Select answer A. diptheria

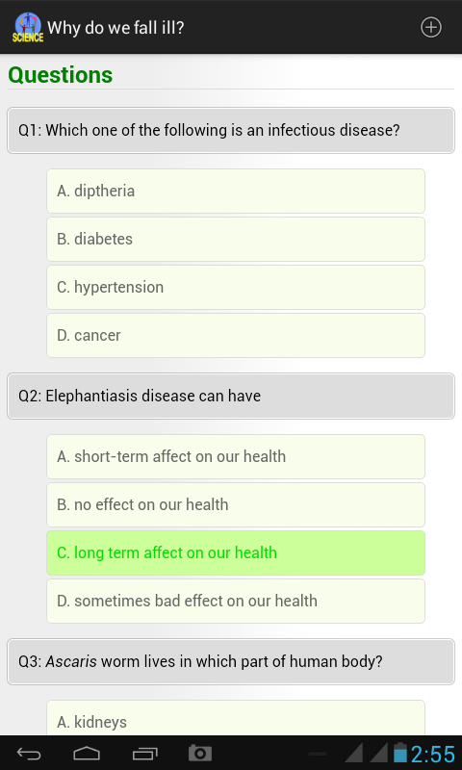(x=236, y=191)
